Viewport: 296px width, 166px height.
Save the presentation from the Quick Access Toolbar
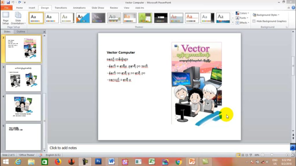[8, 2]
